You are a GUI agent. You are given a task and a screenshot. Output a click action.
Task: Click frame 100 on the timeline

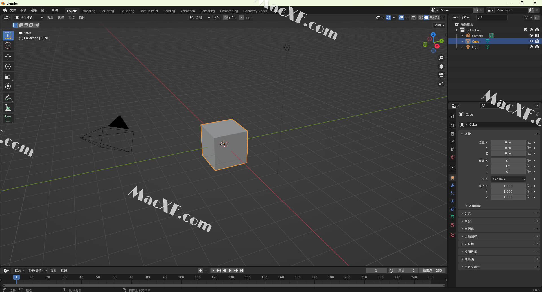point(181,278)
